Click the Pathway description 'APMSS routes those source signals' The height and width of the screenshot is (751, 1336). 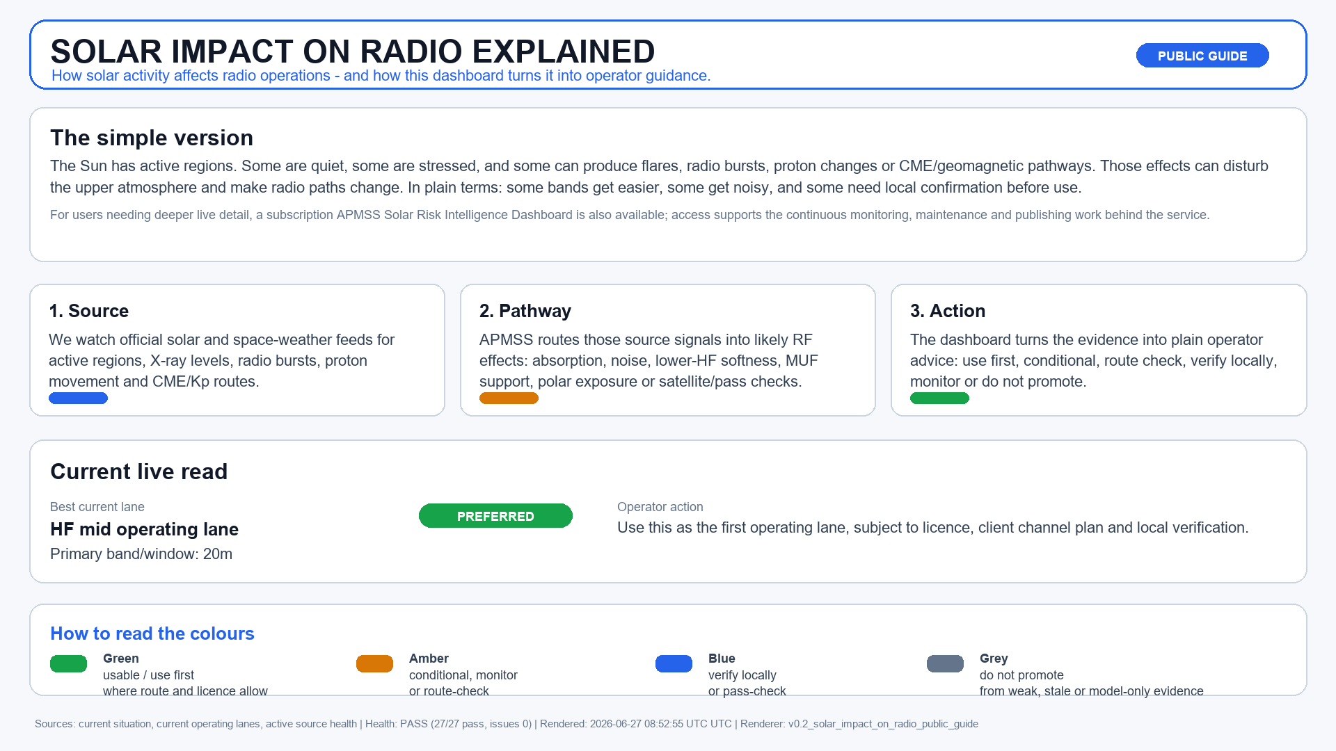click(x=649, y=360)
